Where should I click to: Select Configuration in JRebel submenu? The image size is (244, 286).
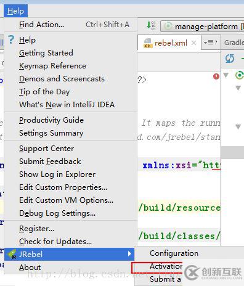[174, 253]
